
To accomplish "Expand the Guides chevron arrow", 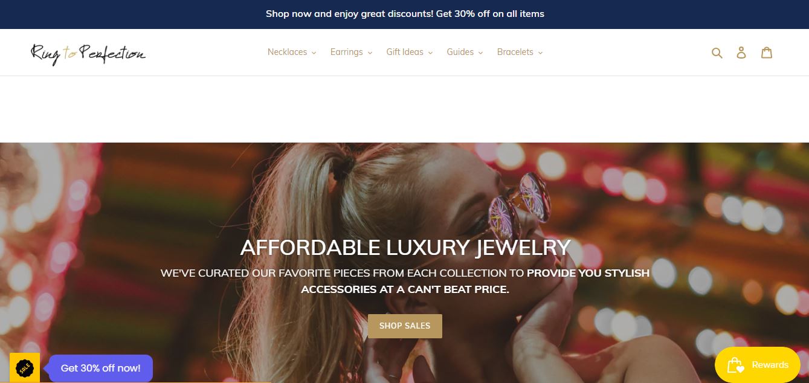I will (x=480, y=53).
